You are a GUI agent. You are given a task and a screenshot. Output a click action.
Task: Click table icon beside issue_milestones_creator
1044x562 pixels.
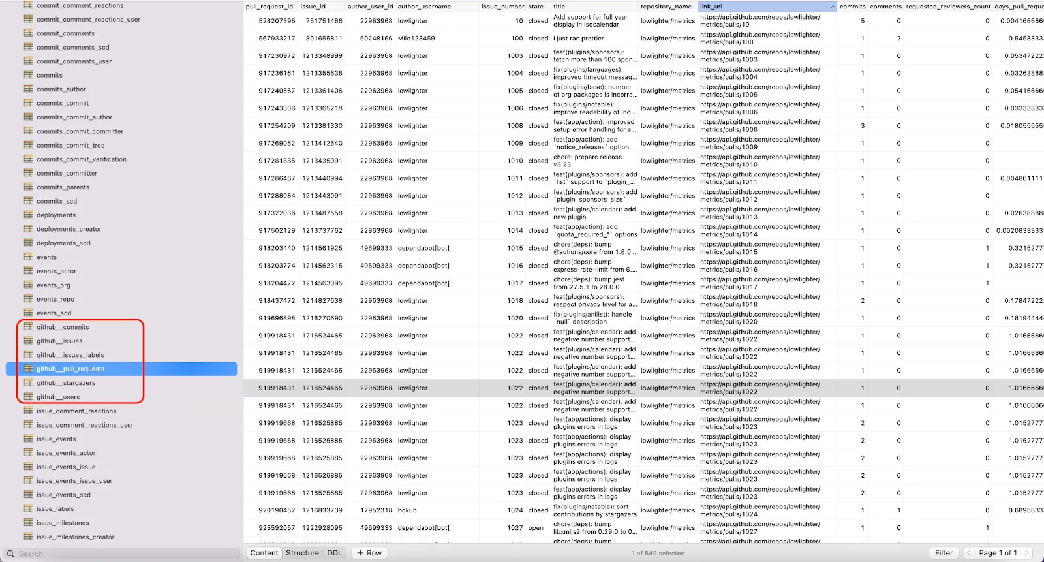29,537
